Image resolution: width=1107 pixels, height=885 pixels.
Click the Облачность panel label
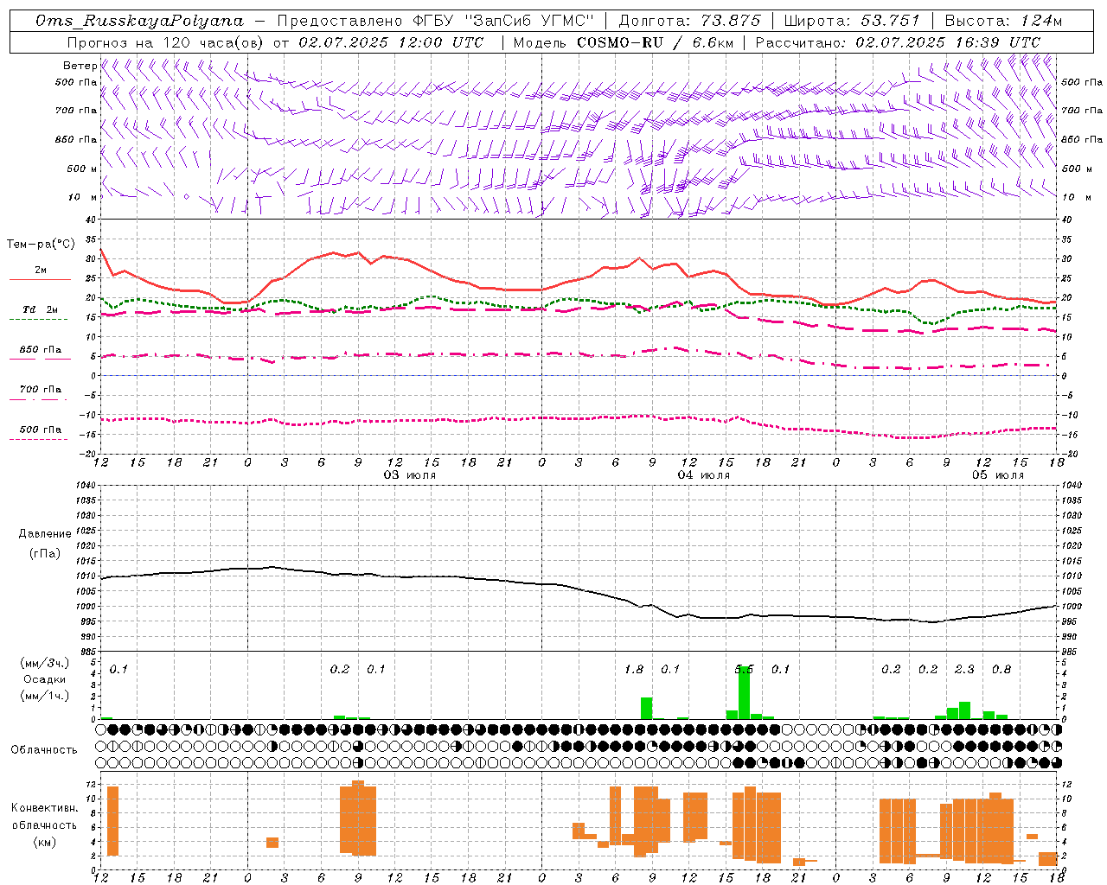click(x=44, y=750)
